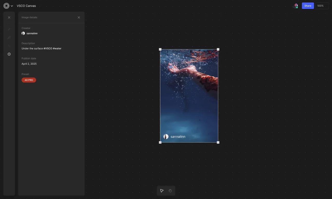Viewport: 332px width, 199px height.
Task: Open the 100% zoom level dropdown
Action: 322,6
